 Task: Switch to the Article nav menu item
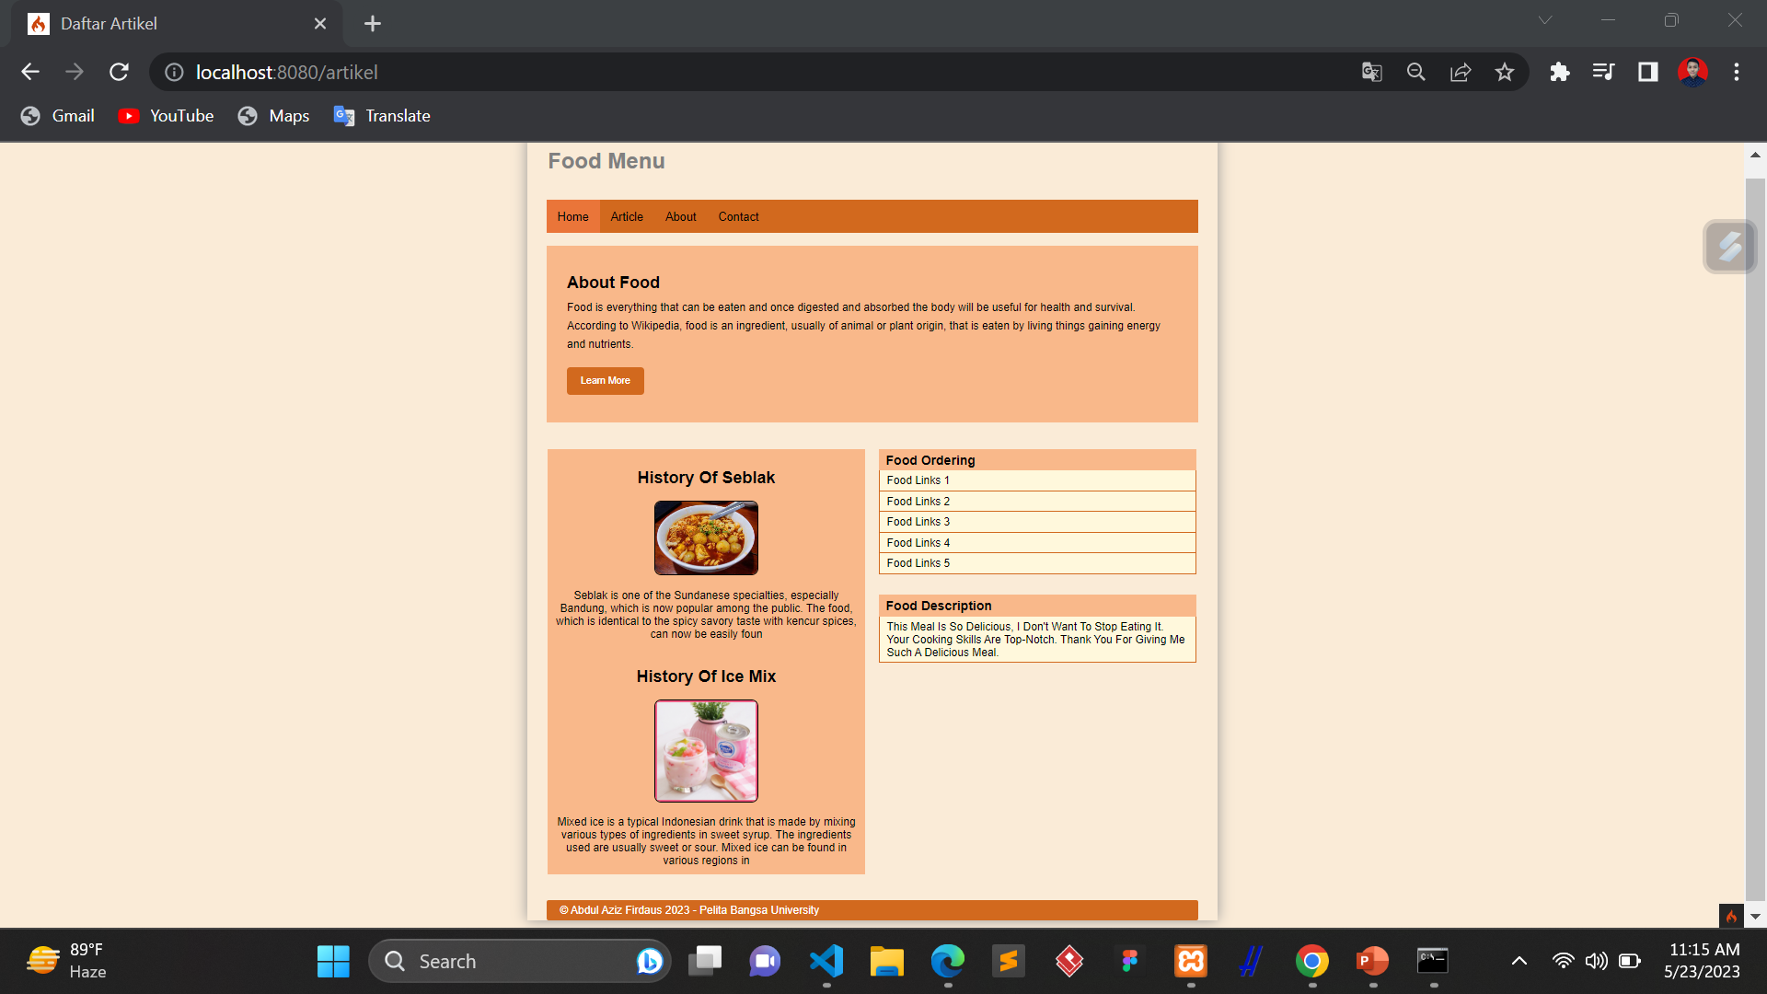(x=627, y=216)
